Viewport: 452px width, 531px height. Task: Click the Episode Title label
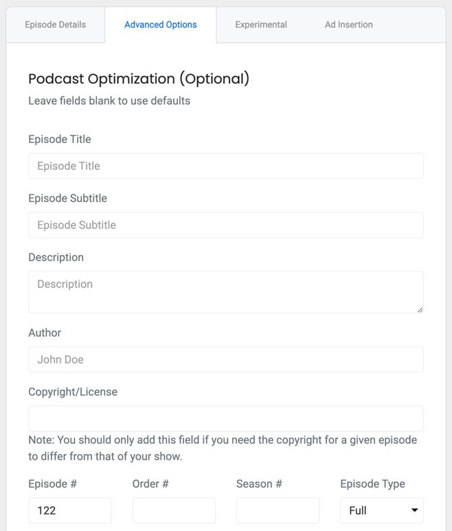pos(60,139)
